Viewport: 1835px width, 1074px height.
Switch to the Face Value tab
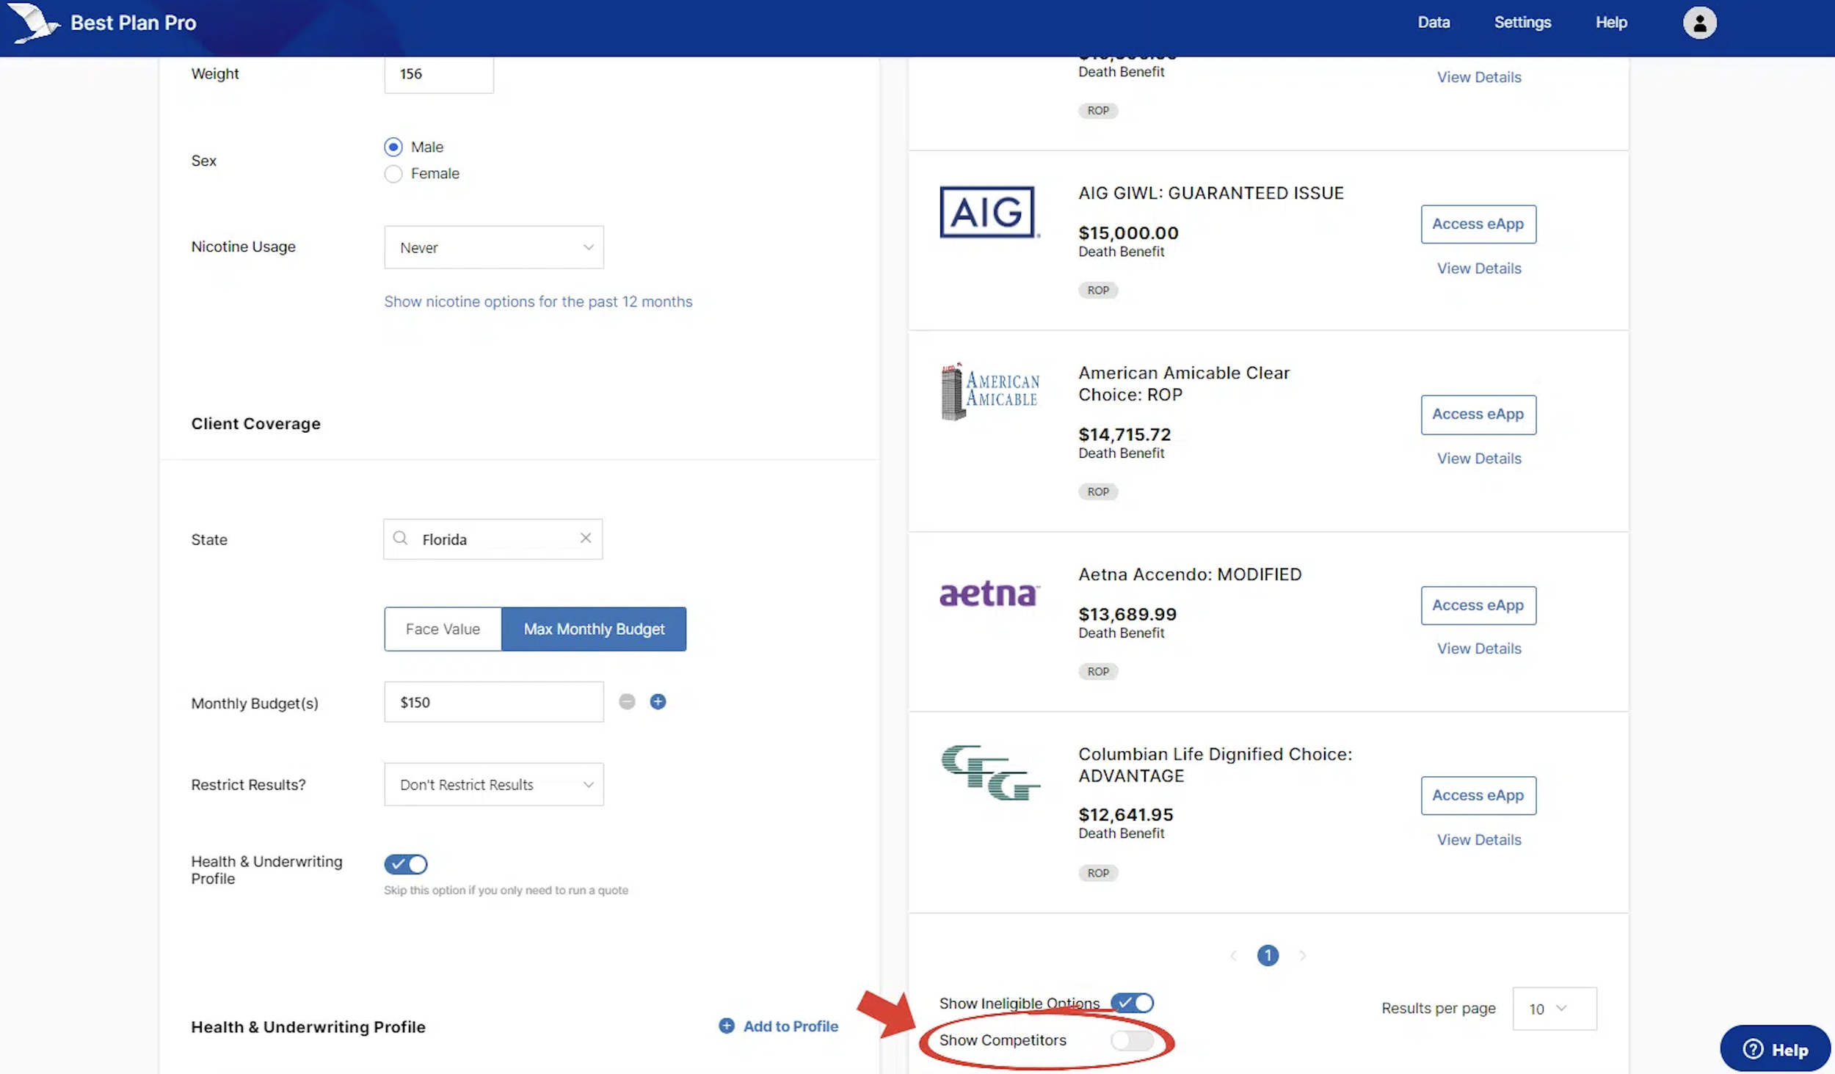(443, 629)
